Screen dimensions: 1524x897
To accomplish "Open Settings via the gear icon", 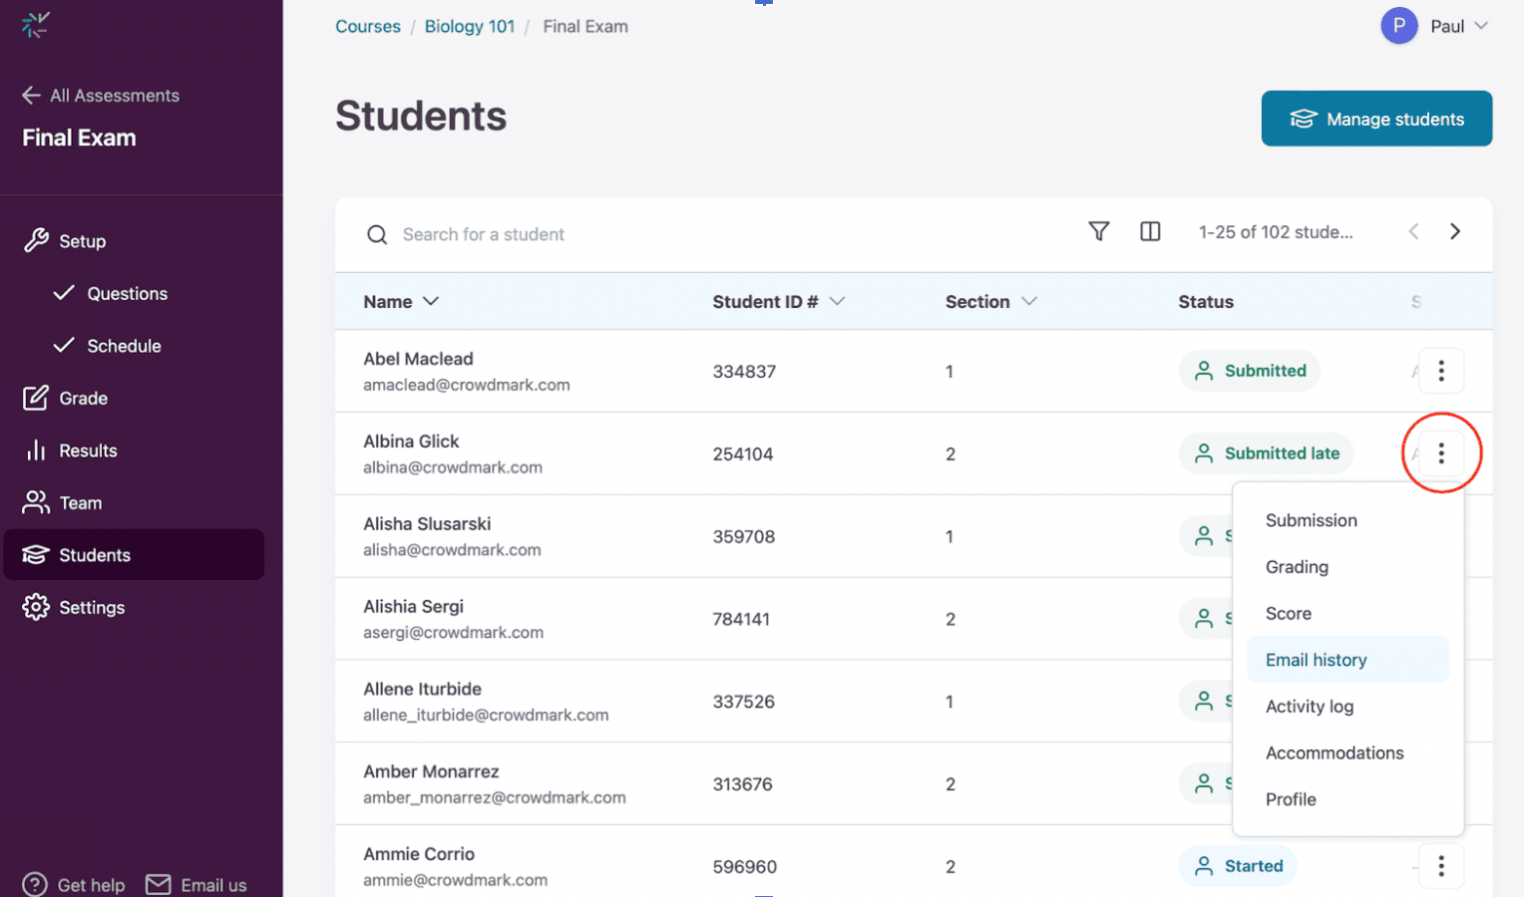I will point(36,607).
